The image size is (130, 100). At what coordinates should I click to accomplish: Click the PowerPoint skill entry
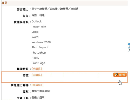[39, 27]
